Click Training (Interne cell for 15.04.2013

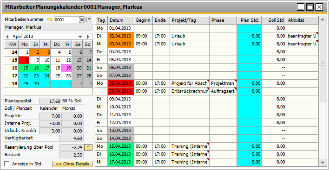(190, 146)
